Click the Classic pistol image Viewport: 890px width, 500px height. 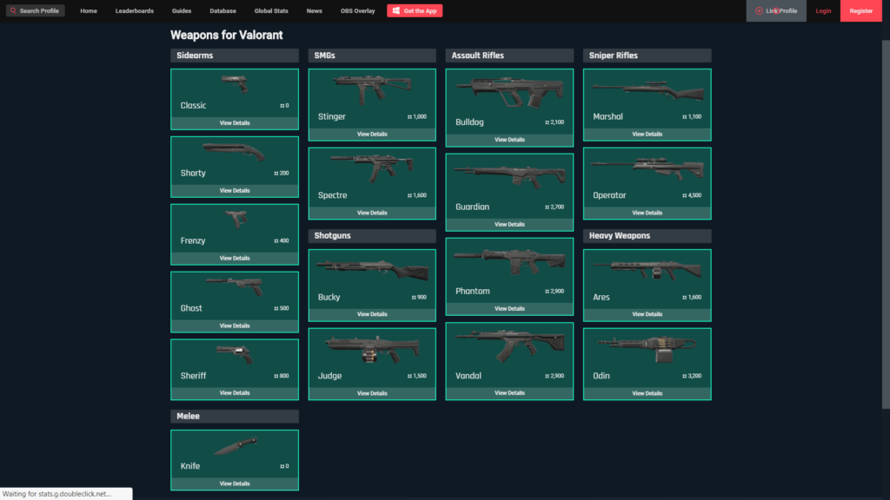(235, 84)
